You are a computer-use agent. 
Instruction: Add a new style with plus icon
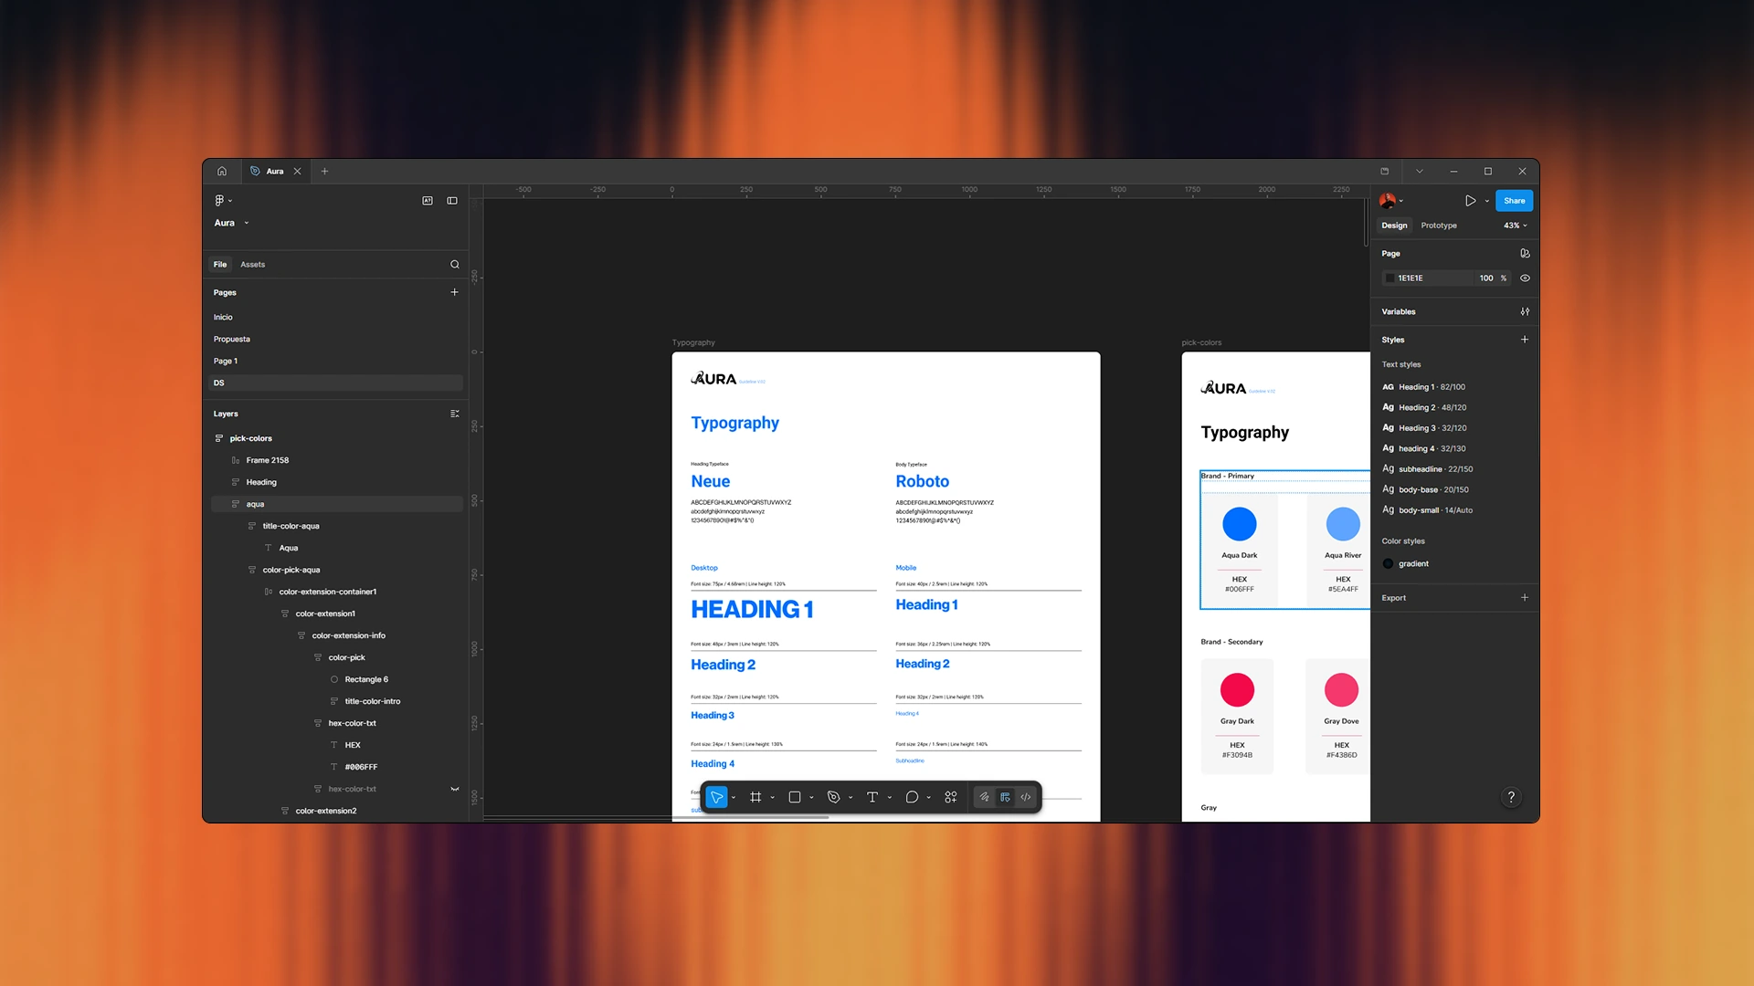tap(1525, 340)
